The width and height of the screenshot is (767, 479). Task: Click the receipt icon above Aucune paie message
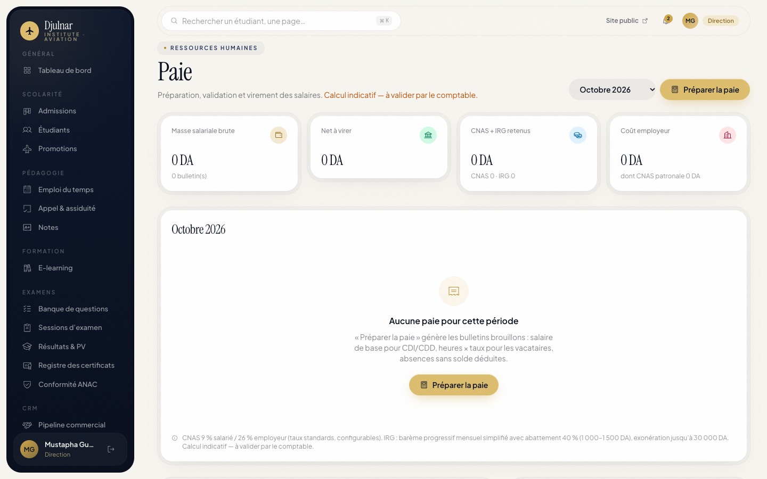[454, 291]
